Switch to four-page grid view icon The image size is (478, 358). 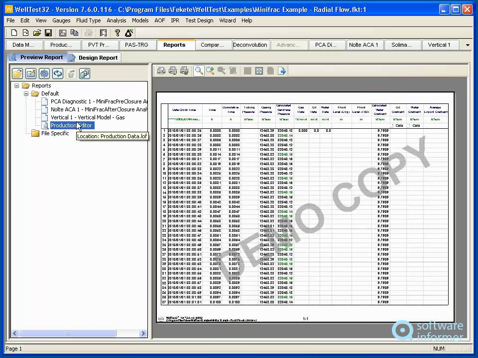click(x=259, y=71)
